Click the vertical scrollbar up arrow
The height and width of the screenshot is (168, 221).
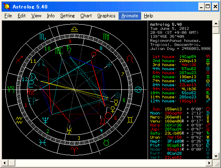click(216, 23)
